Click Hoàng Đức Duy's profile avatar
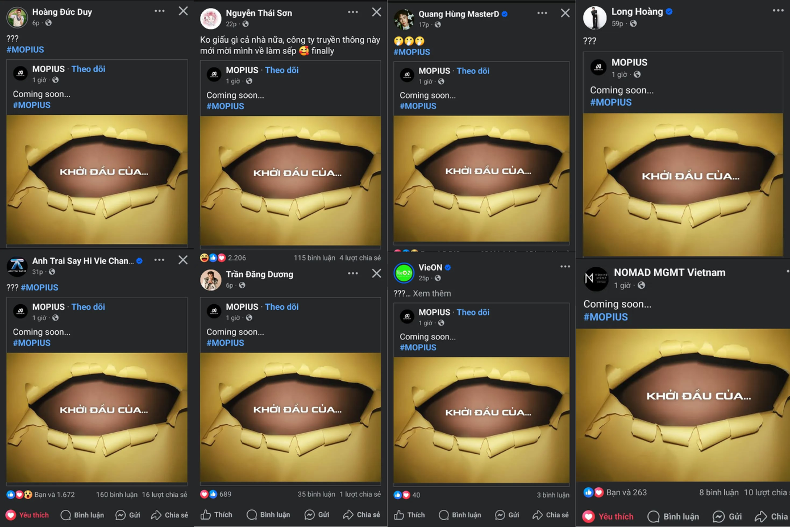The width and height of the screenshot is (790, 527). [x=17, y=17]
